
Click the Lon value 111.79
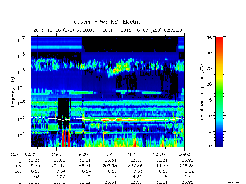161,166
